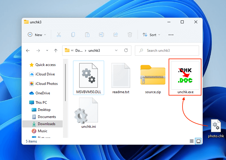The width and height of the screenshot is (226, 160).
Task: Open the New item dropdown
Action: coord(37,35)
